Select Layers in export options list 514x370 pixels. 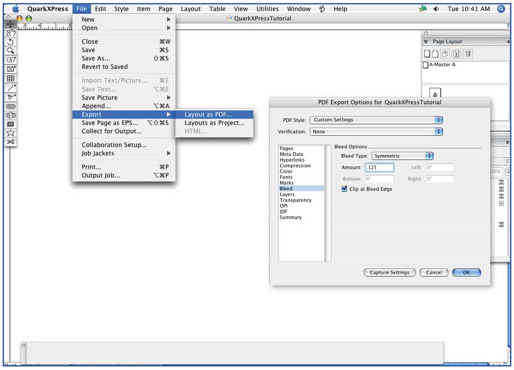(301, 194)
